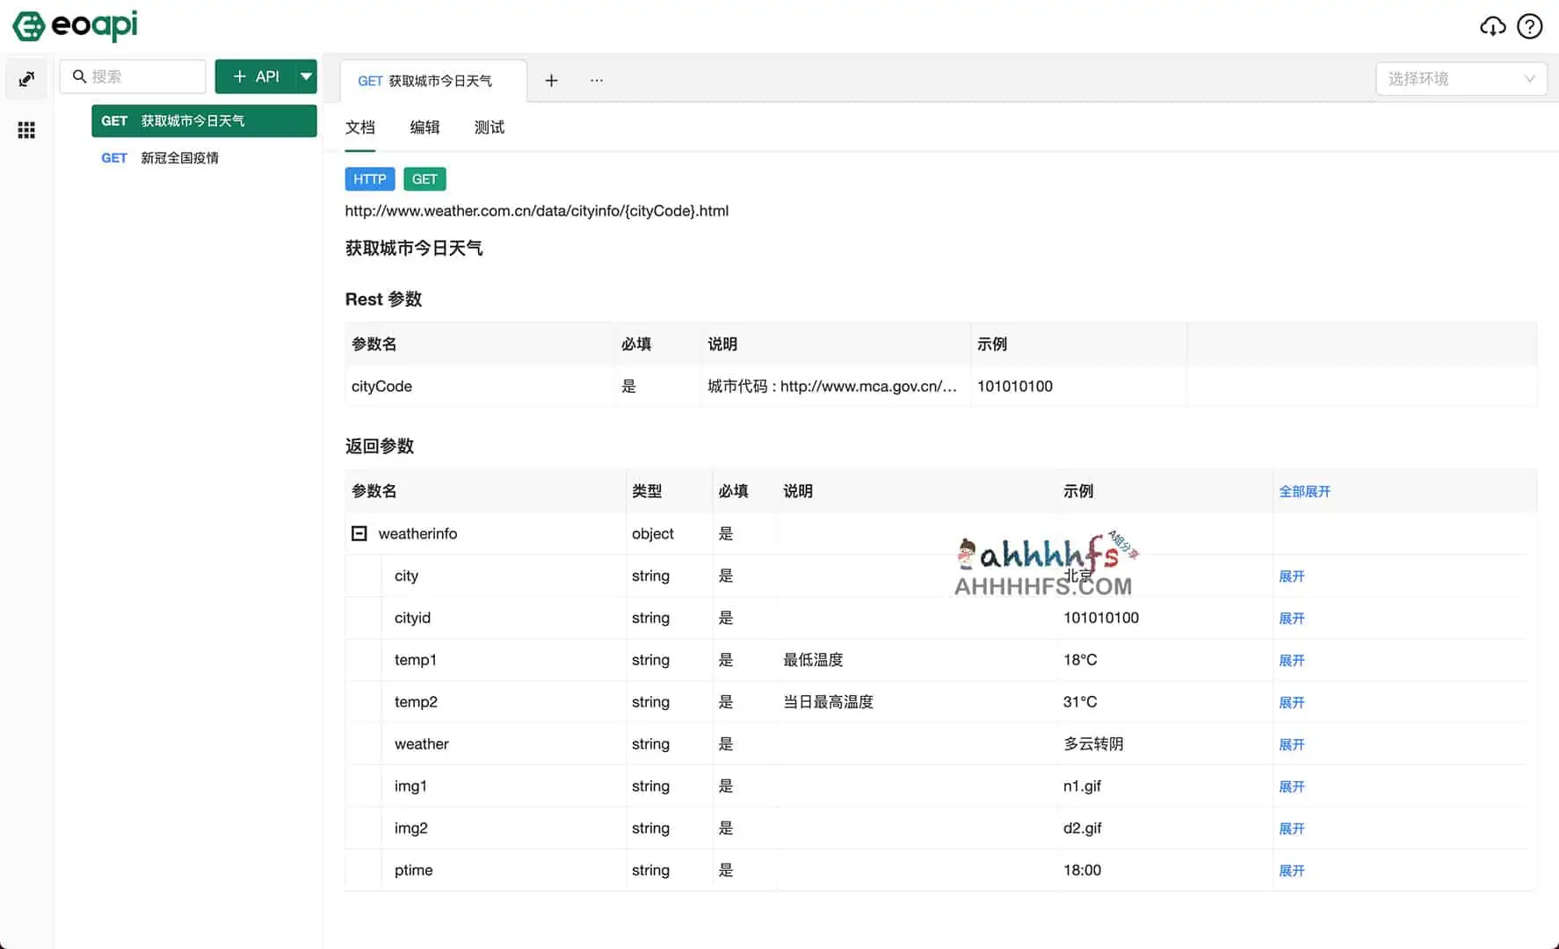Open the API button dropdown arrow
This screenshot has width=1559, height=949.
point(306,76)
